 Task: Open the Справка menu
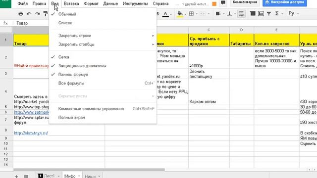160,3
